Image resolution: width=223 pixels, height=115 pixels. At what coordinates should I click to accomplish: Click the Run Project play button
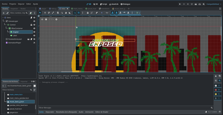pos(180,4)
